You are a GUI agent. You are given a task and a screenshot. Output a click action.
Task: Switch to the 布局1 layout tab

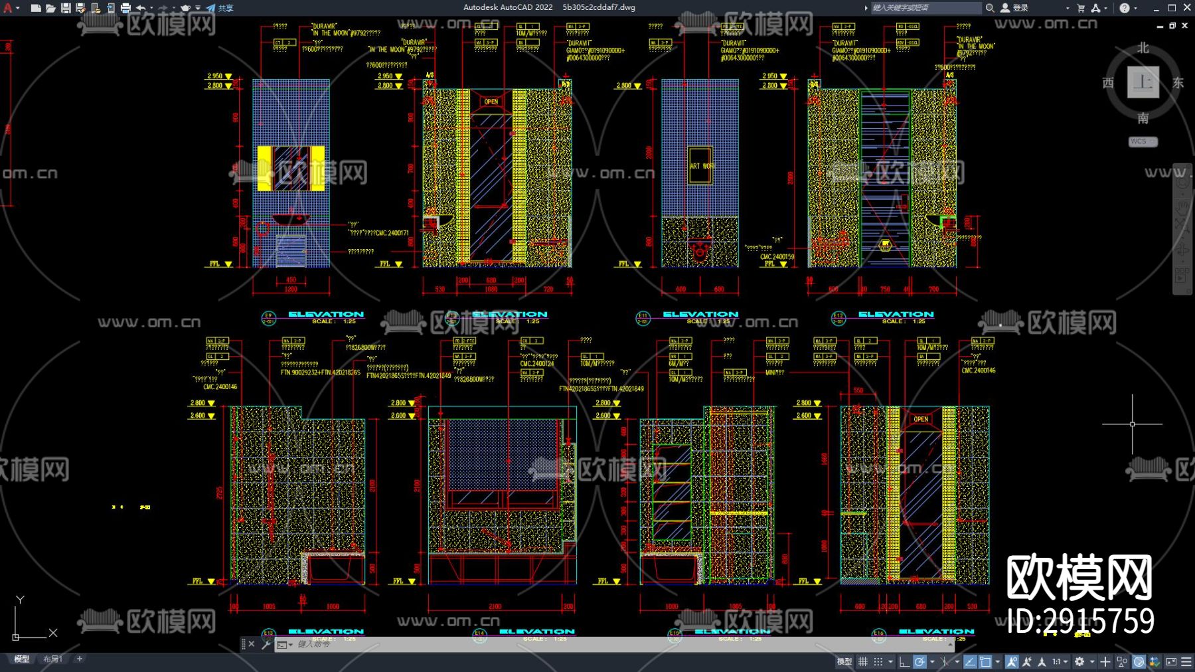point(52,659)
